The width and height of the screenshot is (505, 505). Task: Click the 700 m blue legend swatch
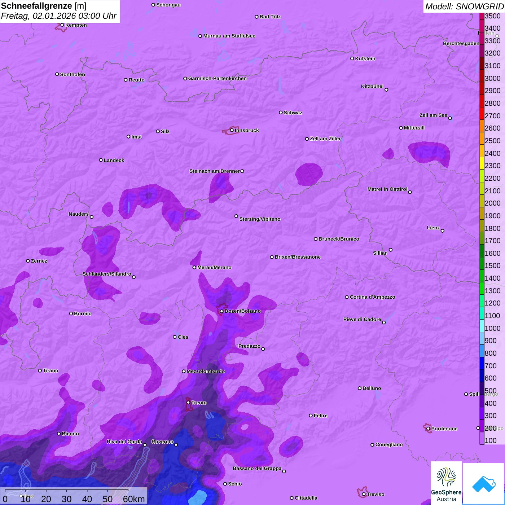(482, 363)
